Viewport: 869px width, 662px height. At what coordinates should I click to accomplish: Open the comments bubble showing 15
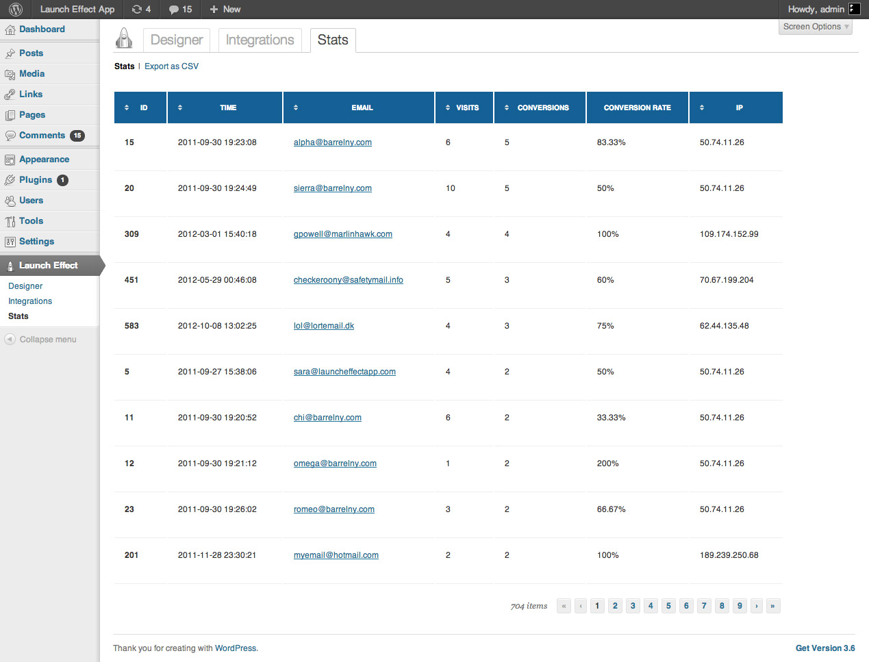(x=180, y=9)
